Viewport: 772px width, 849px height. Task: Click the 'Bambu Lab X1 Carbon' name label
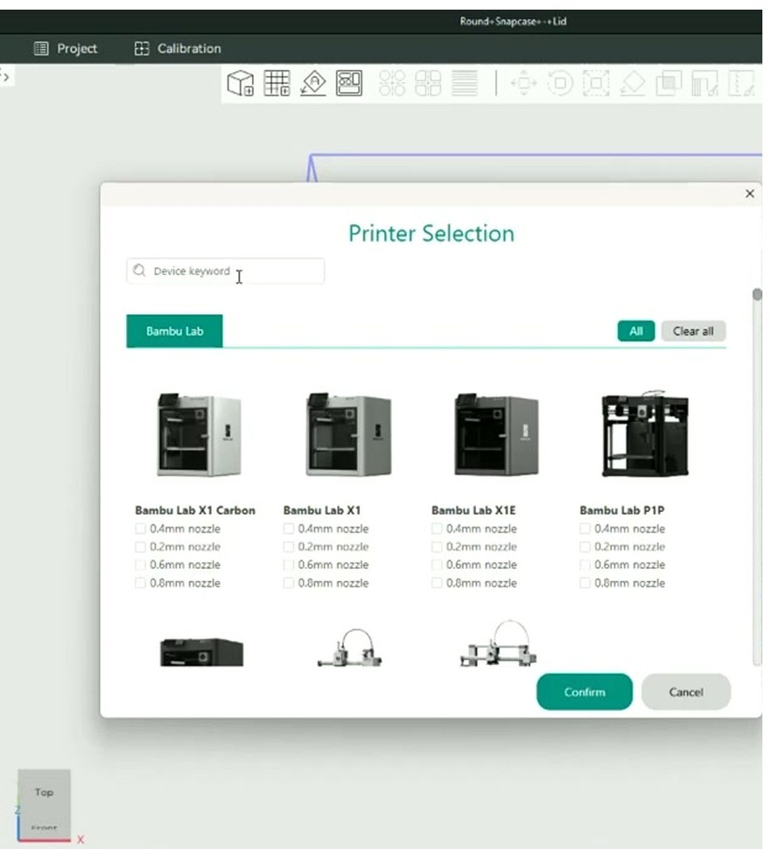click(195, 510)
